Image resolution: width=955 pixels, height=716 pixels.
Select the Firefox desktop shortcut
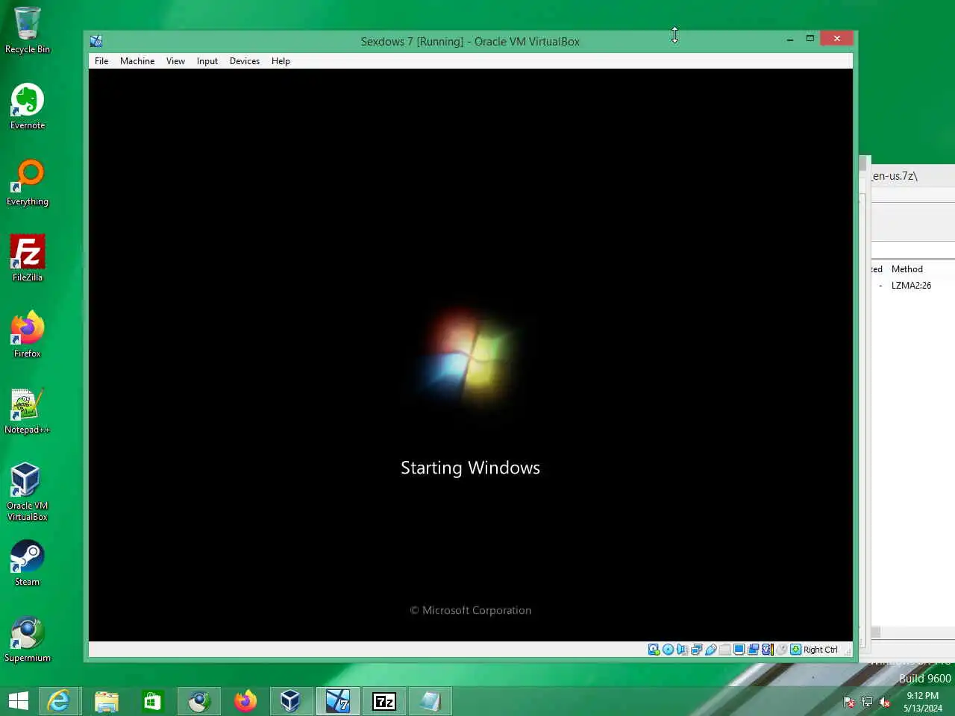(x=28, y=335)
